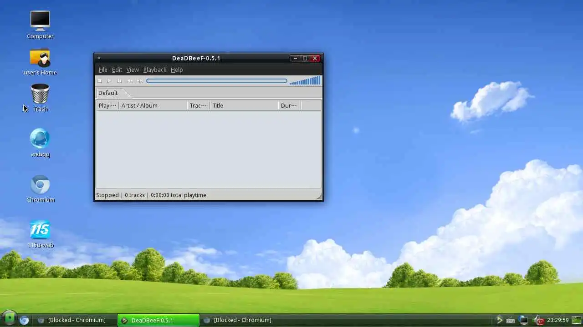Sort by Title column header
Image resolution: width=583 pixels, height=327 pixels.
tap(244, 105)
